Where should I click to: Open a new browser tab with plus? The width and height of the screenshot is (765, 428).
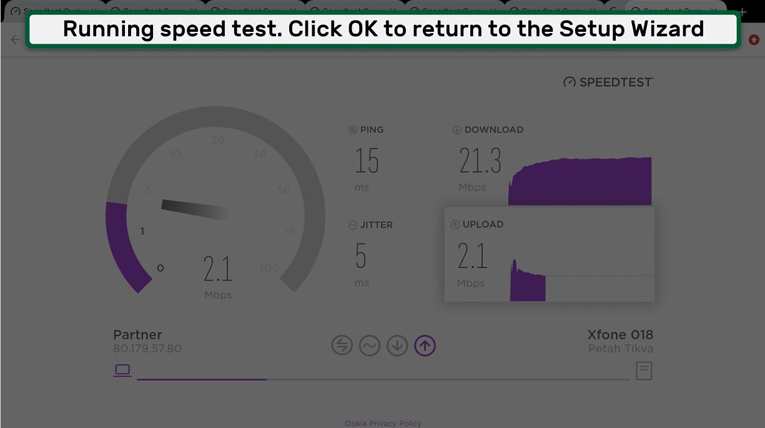tap(742, 11)
